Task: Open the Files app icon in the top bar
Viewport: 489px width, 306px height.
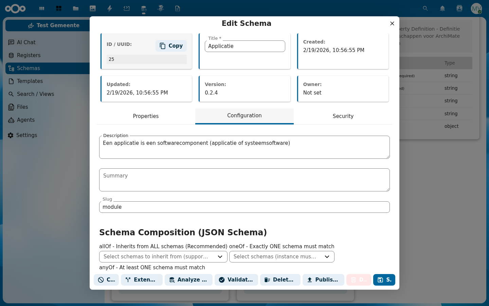Action: coord(76,8)
